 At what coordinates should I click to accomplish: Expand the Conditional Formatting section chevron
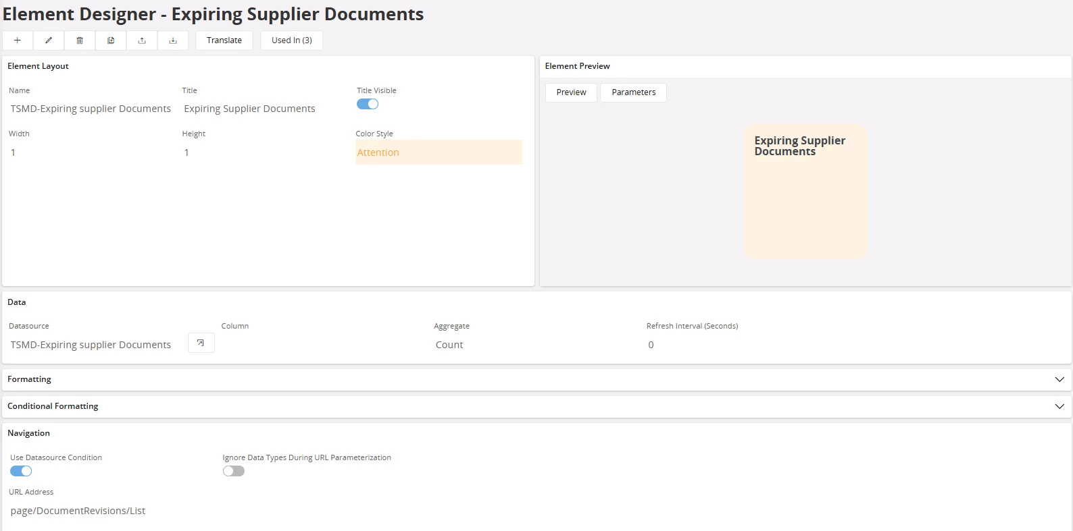[1059, 407]
